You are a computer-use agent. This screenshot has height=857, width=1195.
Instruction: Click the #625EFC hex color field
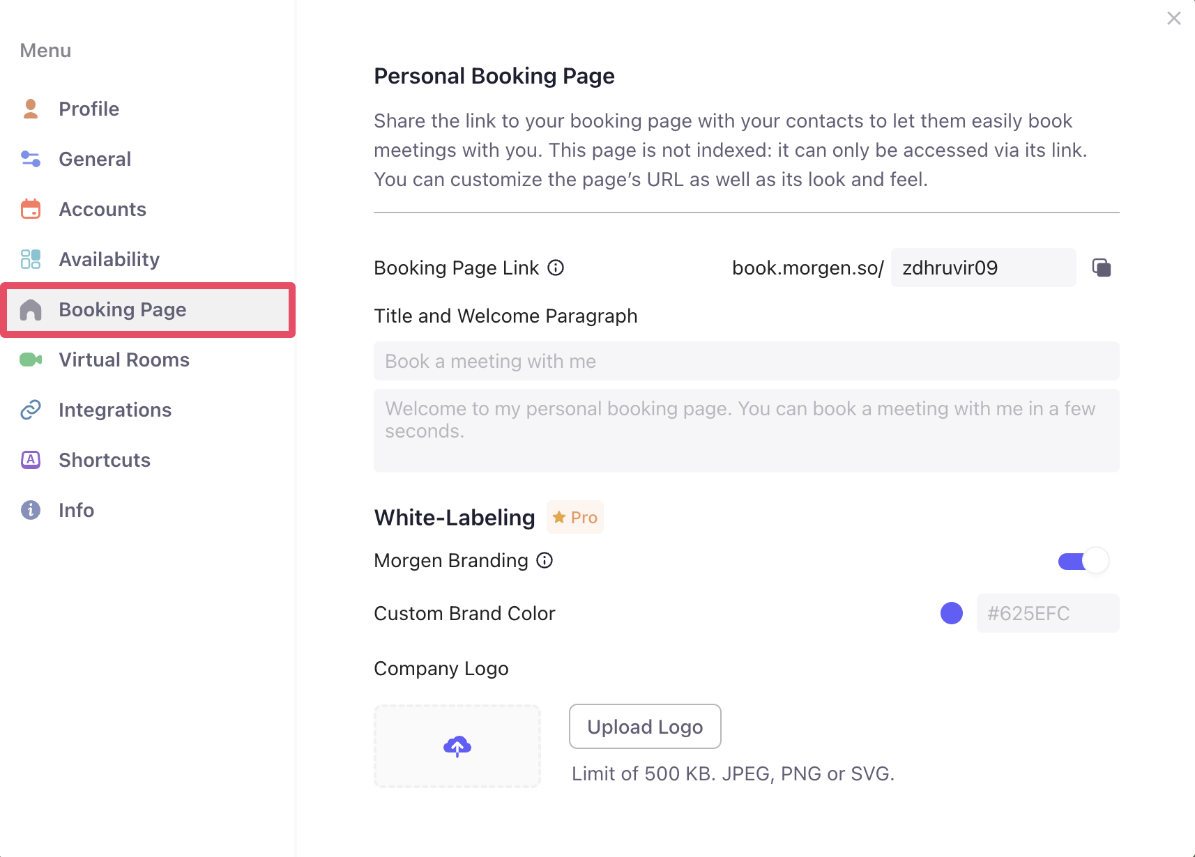coord(1048,613)
